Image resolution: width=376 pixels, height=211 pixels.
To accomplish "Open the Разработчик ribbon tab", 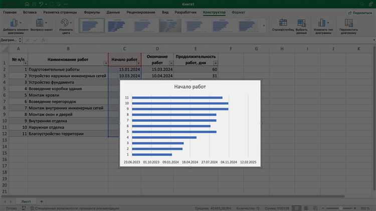I will point(185,12).
